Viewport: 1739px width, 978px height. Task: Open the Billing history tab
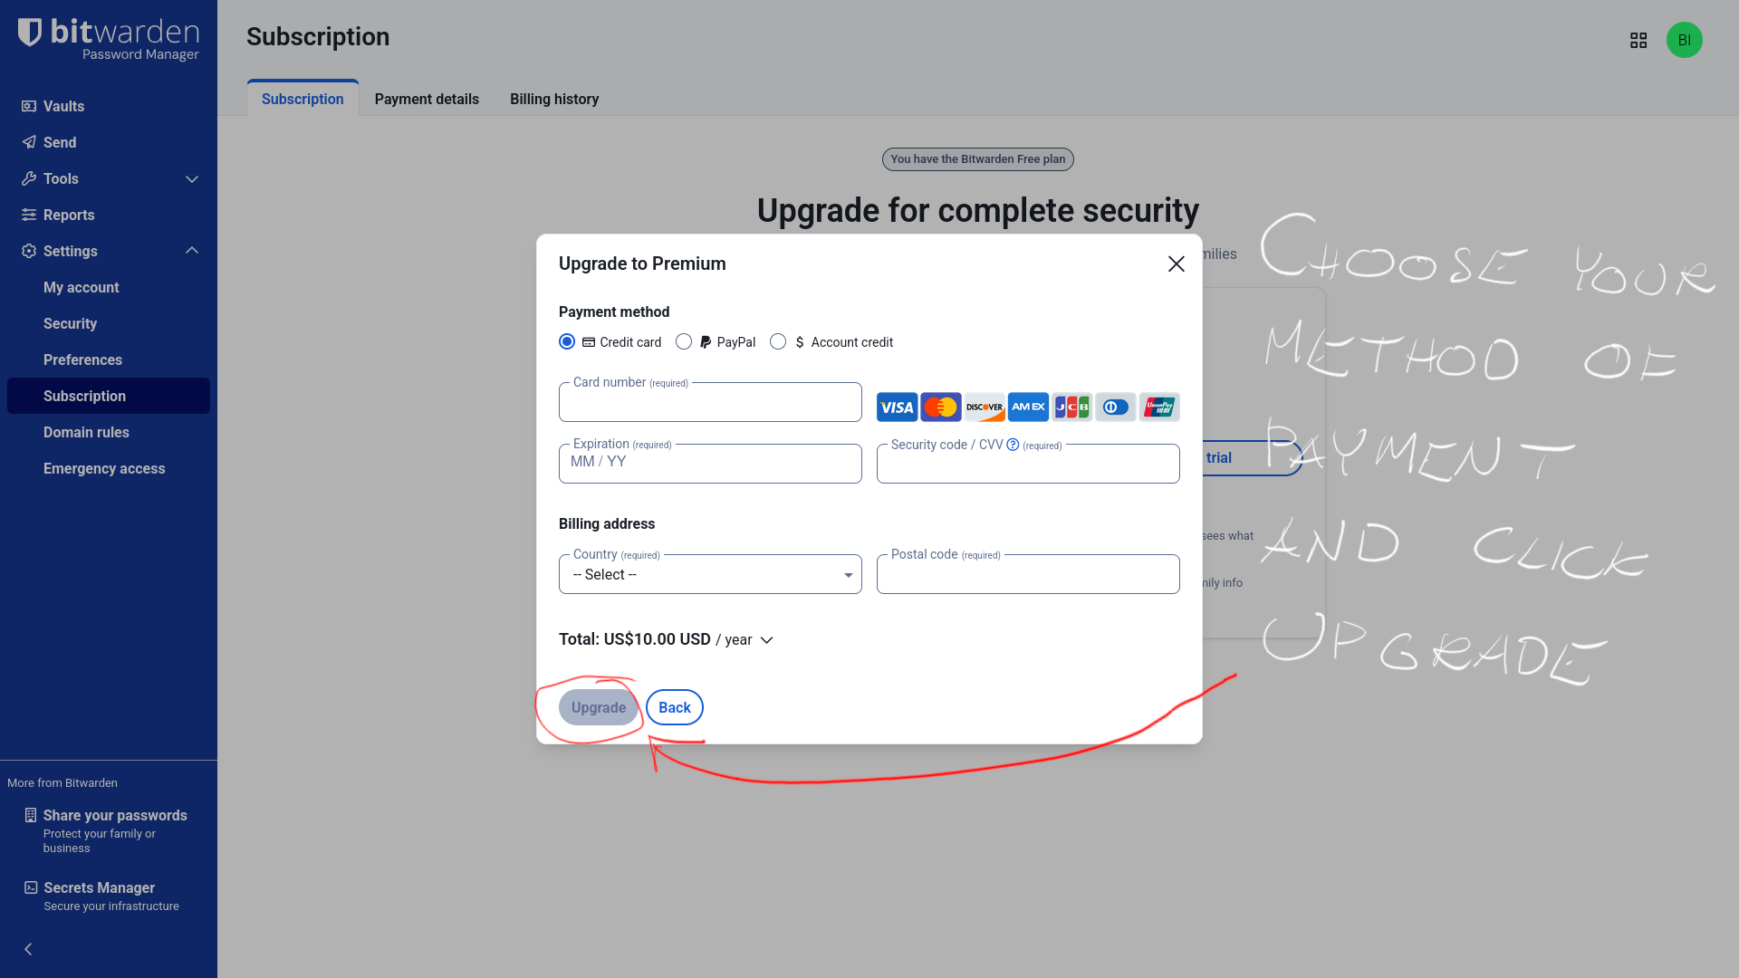coord(554,99)
